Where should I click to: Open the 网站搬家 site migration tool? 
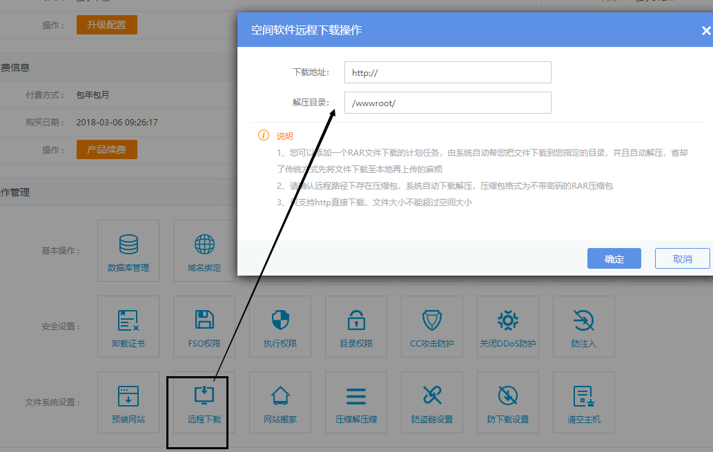[280, 402]
